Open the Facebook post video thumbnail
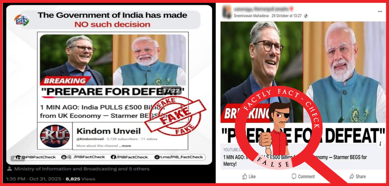Viewport: 389px width, 186px height. click(x=303, y=82)
